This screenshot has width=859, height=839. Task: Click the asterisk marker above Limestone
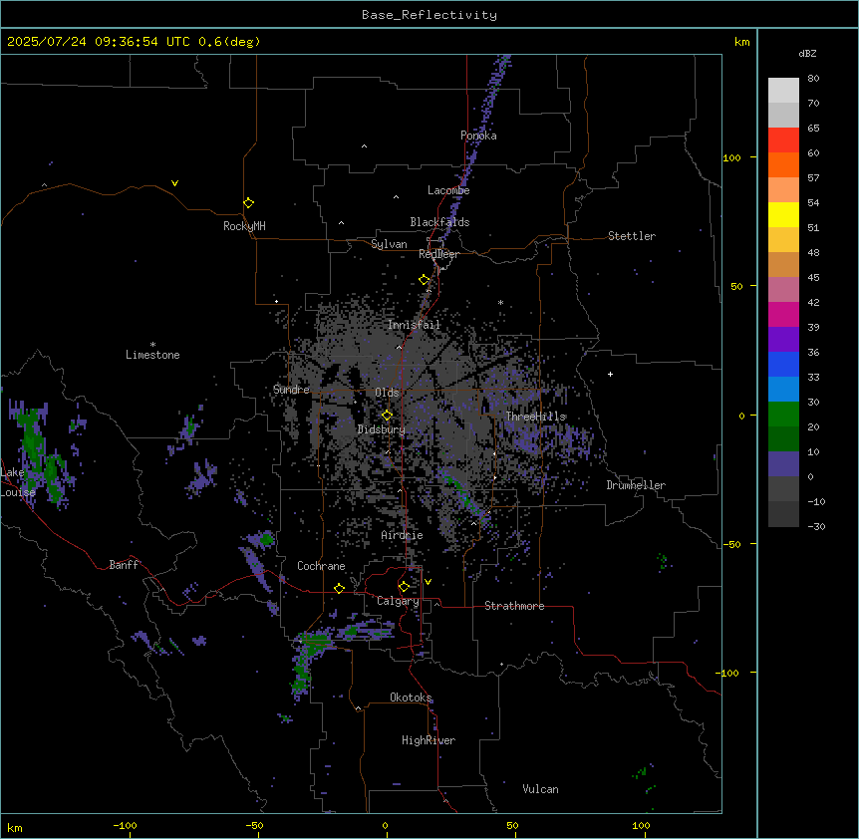152,345
